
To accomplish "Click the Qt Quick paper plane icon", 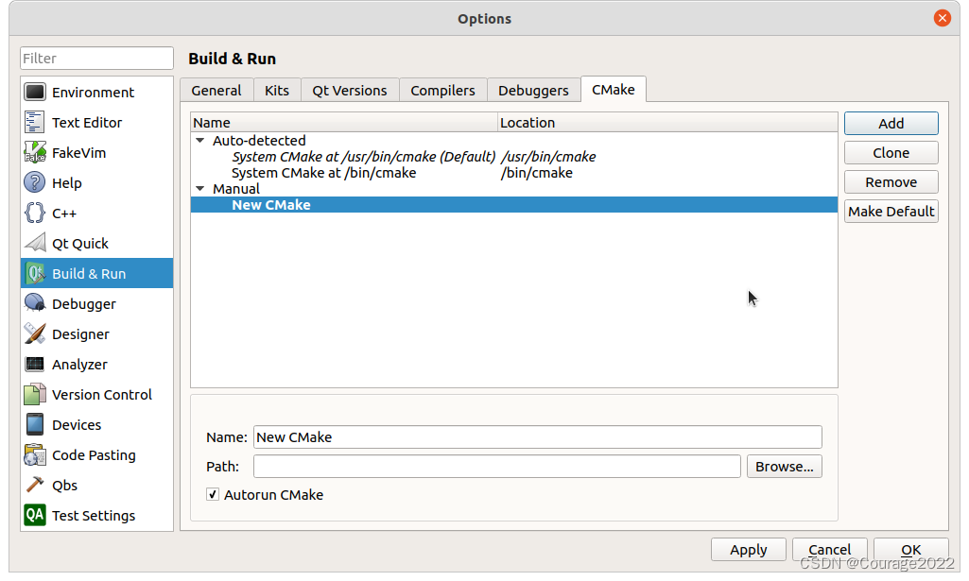I will pos(35,244).
